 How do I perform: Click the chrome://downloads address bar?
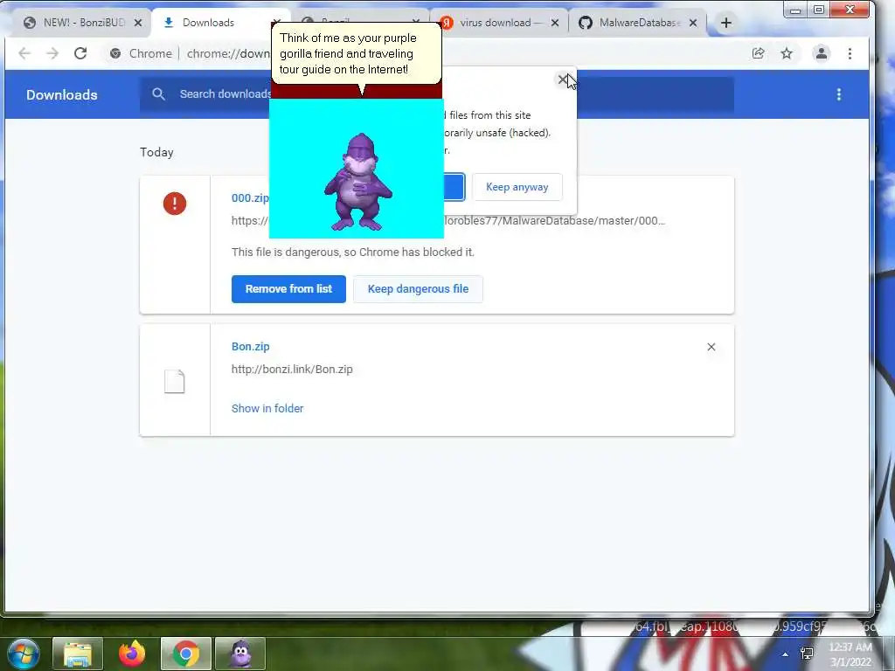(x=228, y=53)
